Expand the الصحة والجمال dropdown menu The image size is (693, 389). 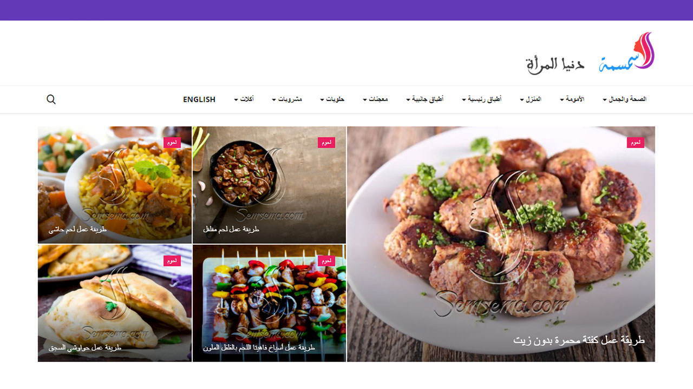click(624, 99)
